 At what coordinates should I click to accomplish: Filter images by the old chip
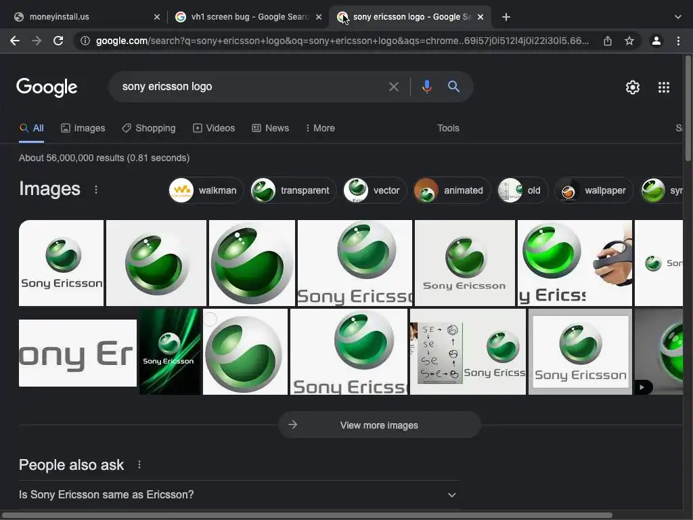[523, 190]
